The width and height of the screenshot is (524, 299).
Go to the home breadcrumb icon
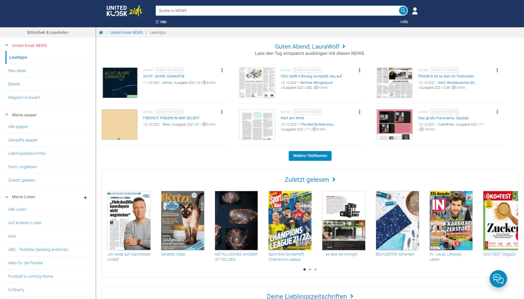pyautogui.click(x=101, y=33)
